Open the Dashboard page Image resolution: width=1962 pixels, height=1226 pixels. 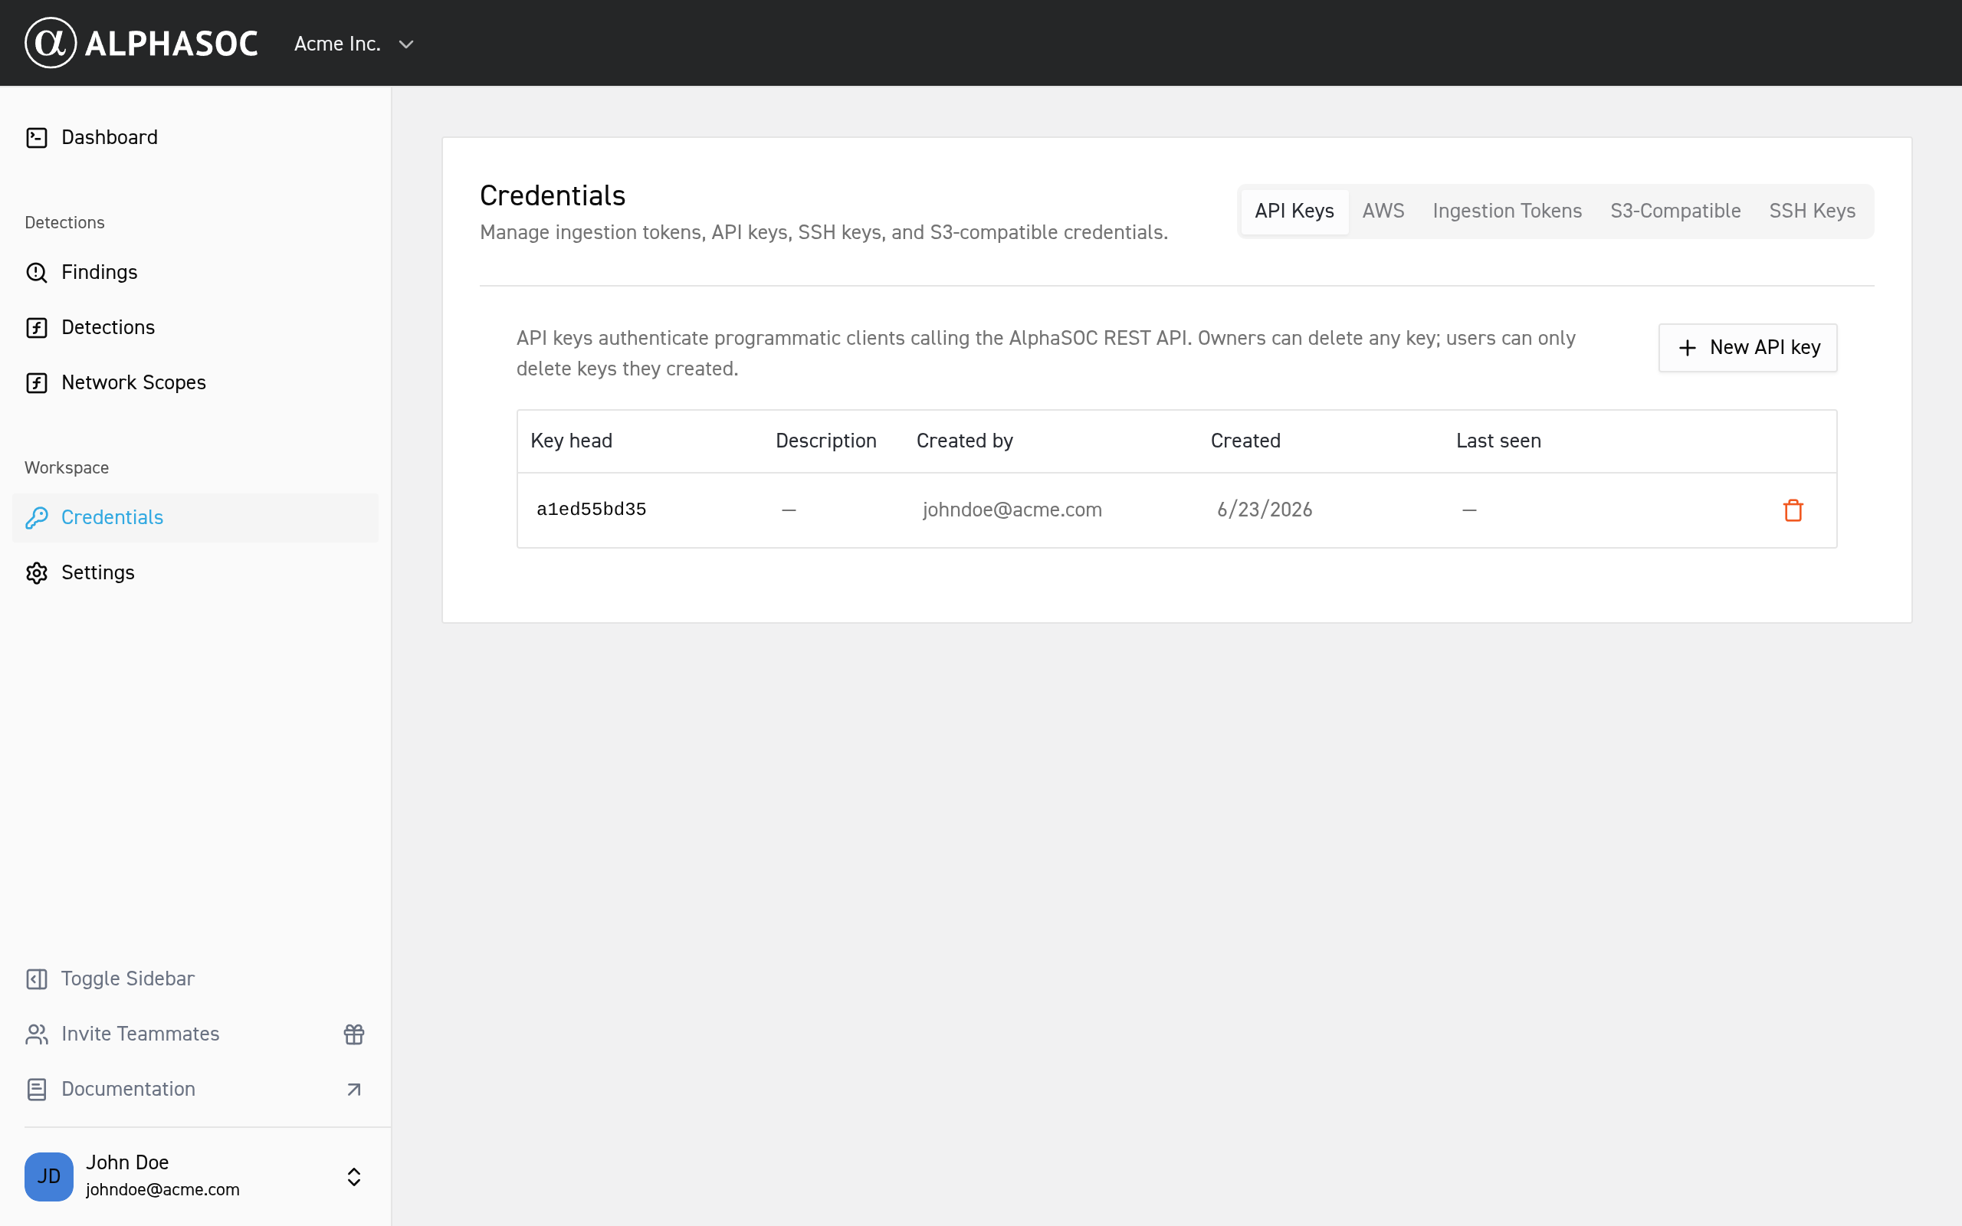click(x=110, y=138)
